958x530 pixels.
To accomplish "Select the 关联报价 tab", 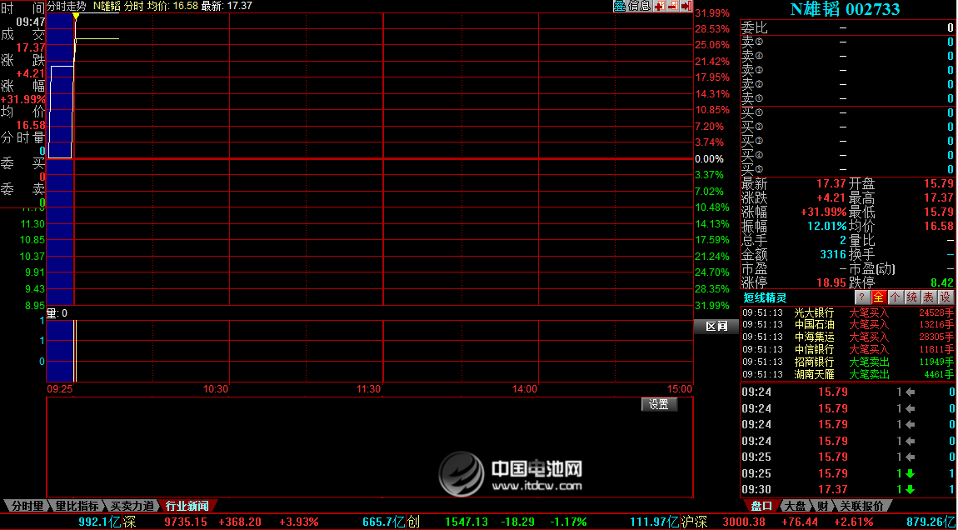I will (x=861, y=506).
